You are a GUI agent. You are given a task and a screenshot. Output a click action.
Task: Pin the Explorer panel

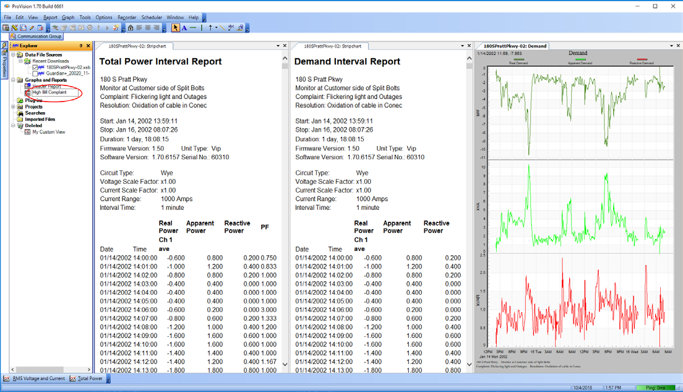coord(81,46)
